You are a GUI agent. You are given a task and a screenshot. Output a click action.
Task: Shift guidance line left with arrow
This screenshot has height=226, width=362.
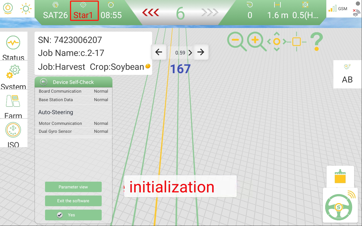tap(159, 52)
